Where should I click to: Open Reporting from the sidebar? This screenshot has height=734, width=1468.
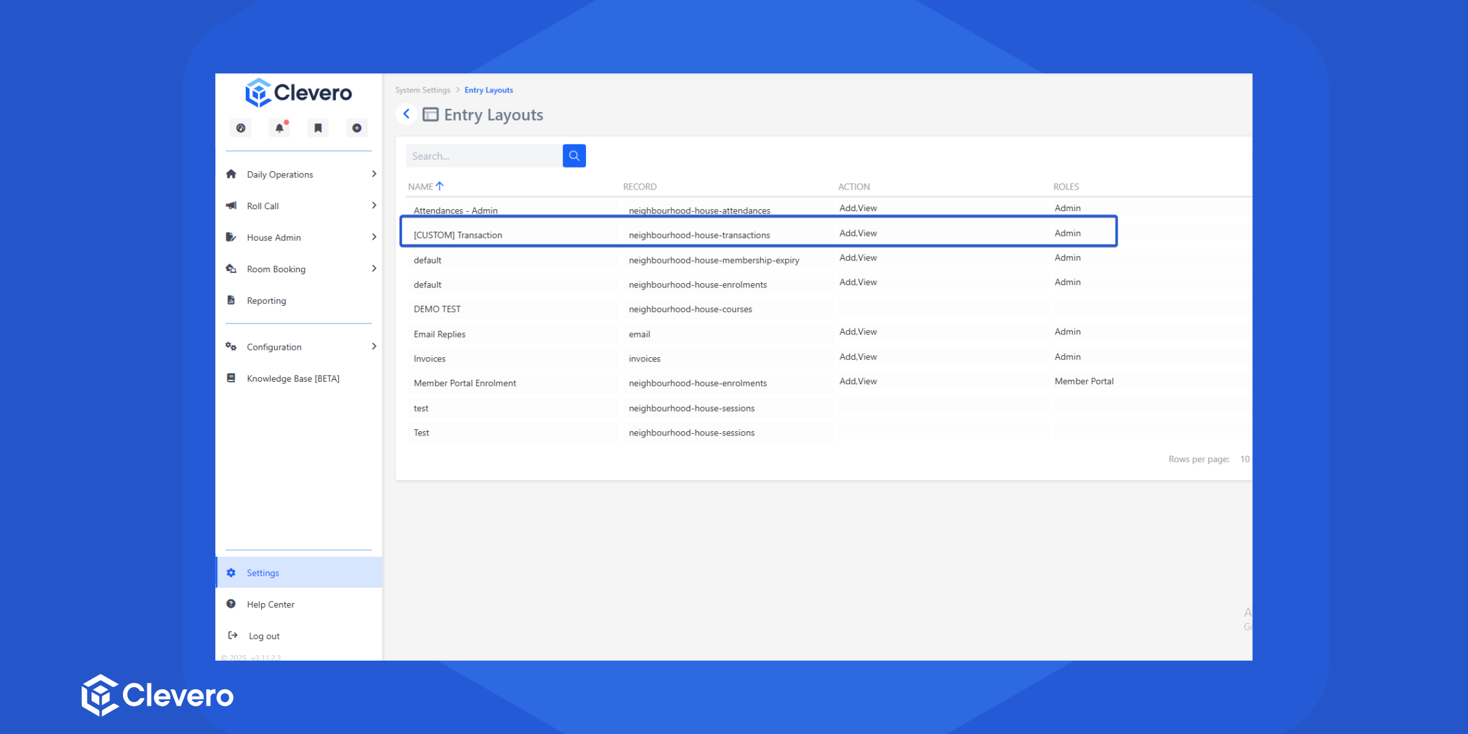pos(267,300)
